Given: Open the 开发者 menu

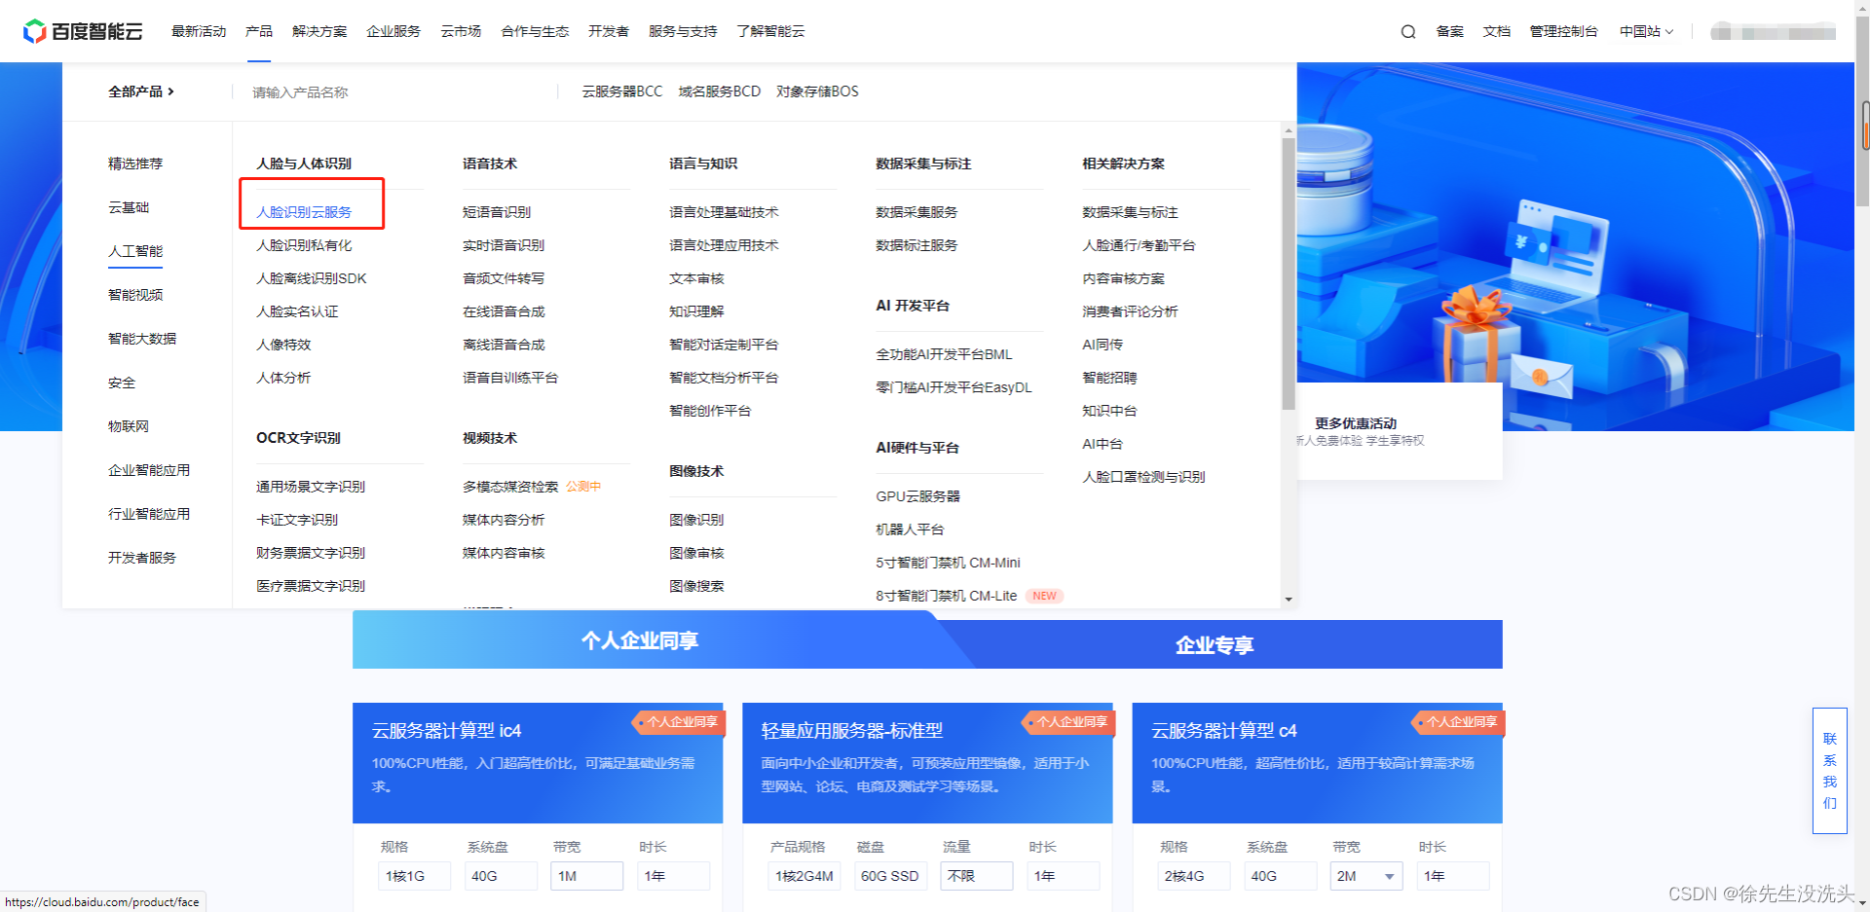Looking at the screenshot, I should pos(609,32).
